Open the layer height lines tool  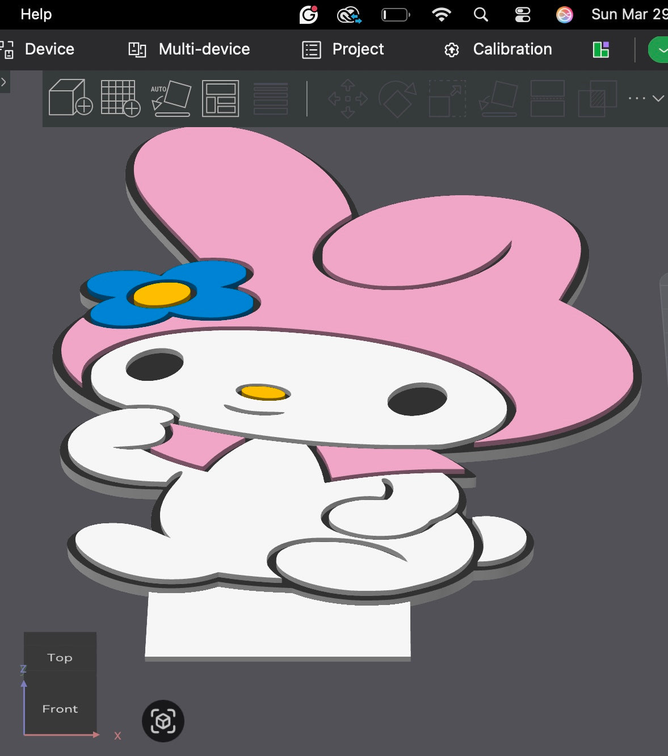coord(270,98)
